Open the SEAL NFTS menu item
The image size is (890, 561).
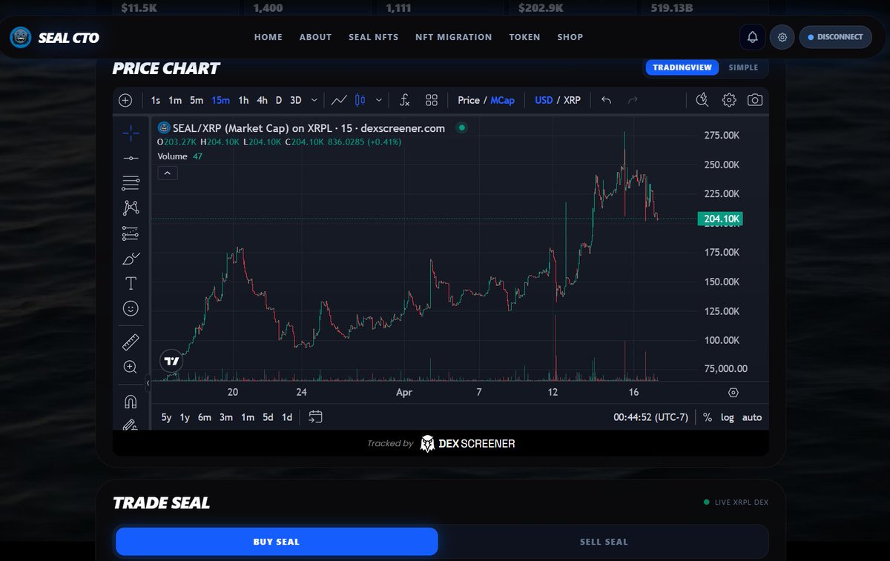(x=373, y=36)
